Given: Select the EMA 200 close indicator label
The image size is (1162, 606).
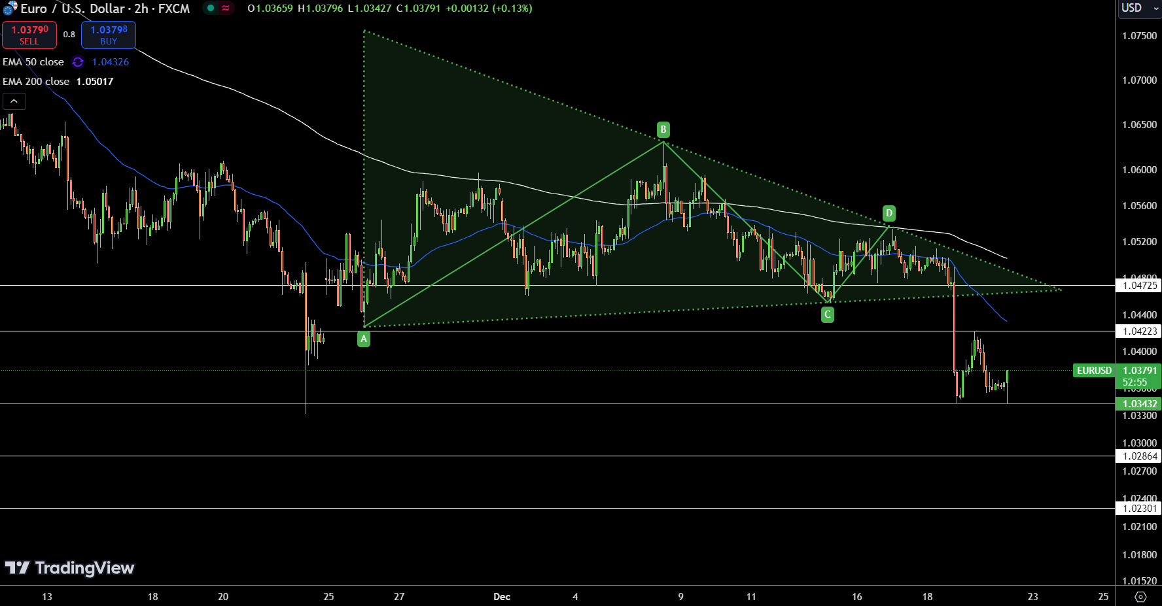Looking at the screenshot, I should [36, 82].
